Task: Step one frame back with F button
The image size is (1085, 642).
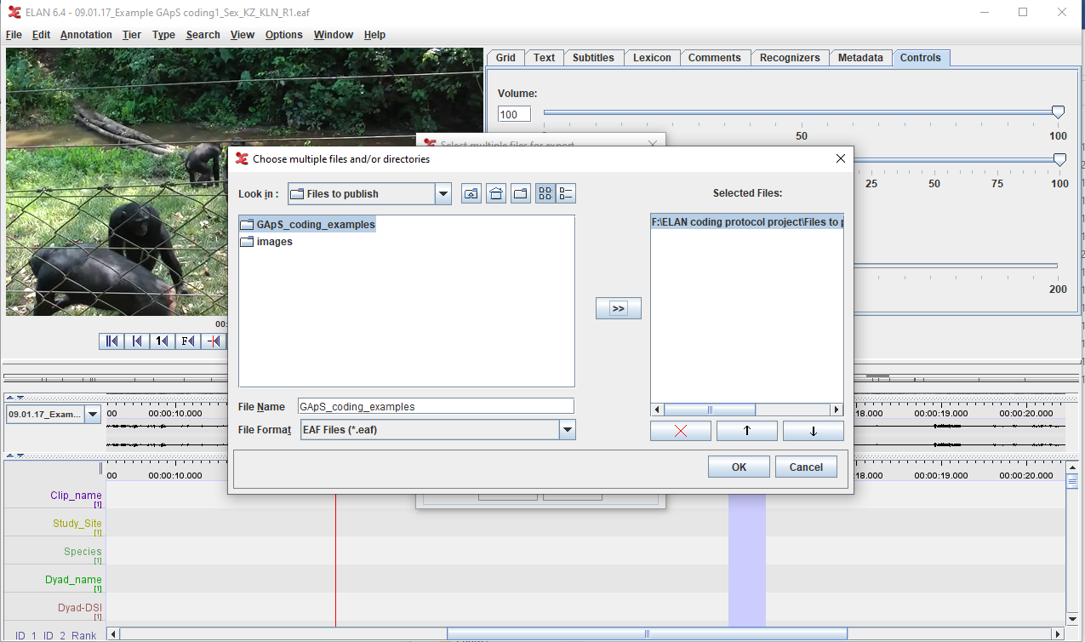Action: click(x=188, y=341)
